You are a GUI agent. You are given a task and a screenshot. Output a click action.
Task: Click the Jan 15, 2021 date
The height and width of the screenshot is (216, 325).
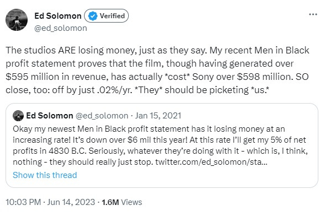(x=158, y=116)
